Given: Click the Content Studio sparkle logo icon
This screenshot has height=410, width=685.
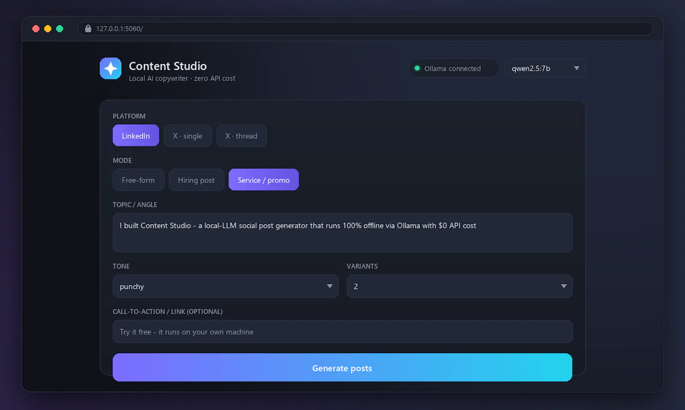Looking at the screenshot, I should click(110, 69).
